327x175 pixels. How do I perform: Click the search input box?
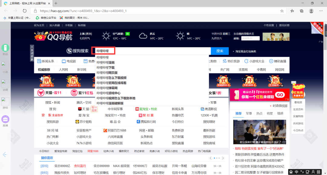point(152,51)
